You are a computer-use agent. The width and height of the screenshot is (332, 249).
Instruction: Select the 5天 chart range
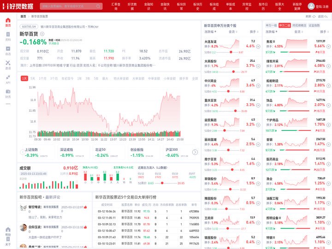33,78
